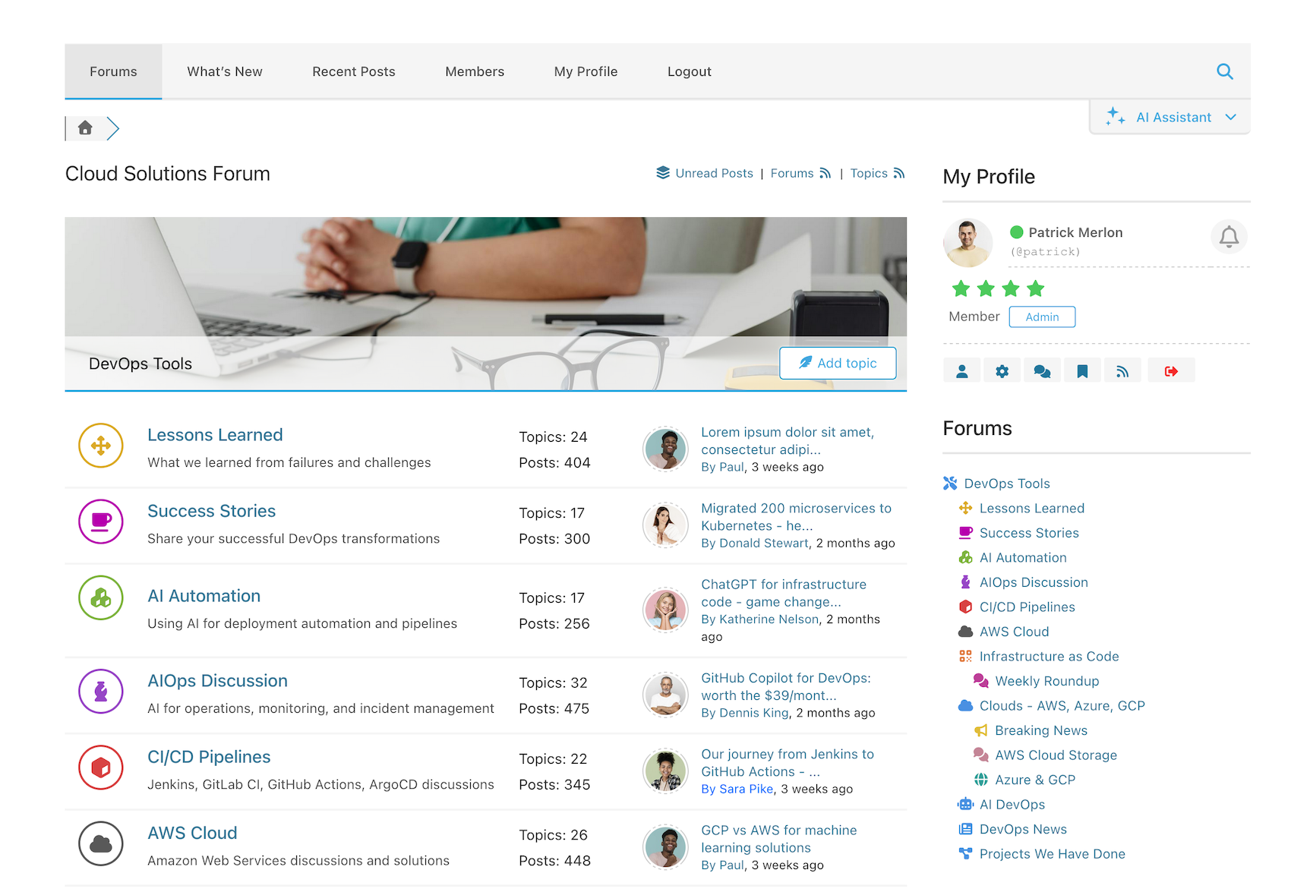This screenshot has width=1291, height=895.
Task: Click the user profile person icon
Action: (961, 371)
